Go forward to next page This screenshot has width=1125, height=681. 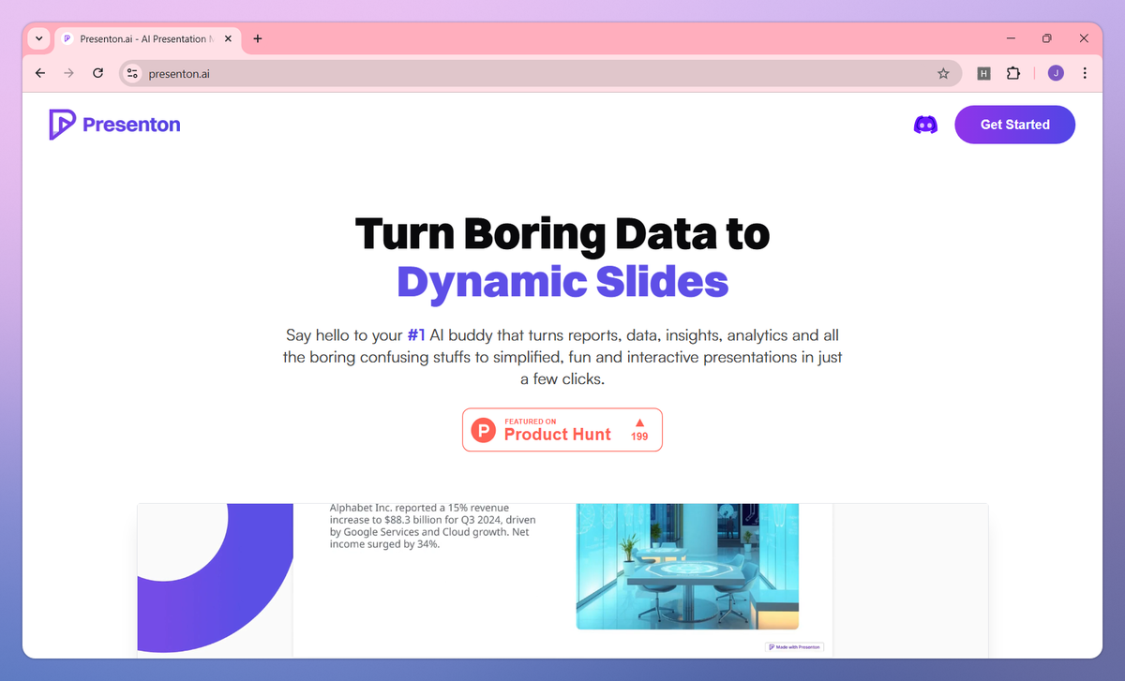(x=68, y=73)
